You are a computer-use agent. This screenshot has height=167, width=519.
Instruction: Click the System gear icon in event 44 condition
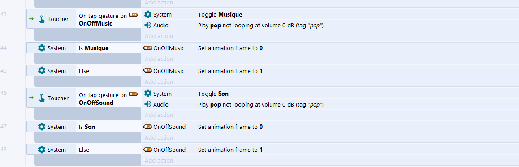pyautogui.click(x=41, y=48)
